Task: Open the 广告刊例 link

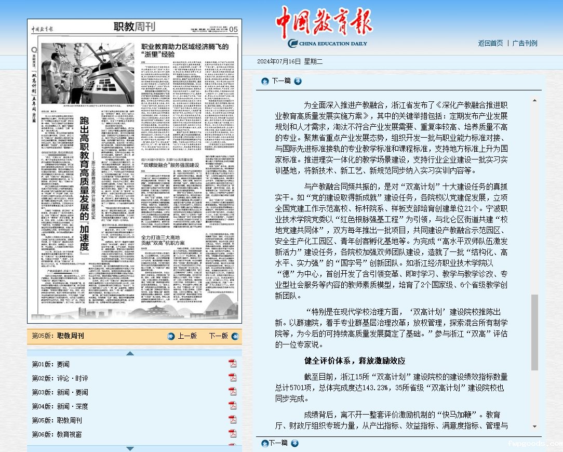Action: (x=525, y=43)
